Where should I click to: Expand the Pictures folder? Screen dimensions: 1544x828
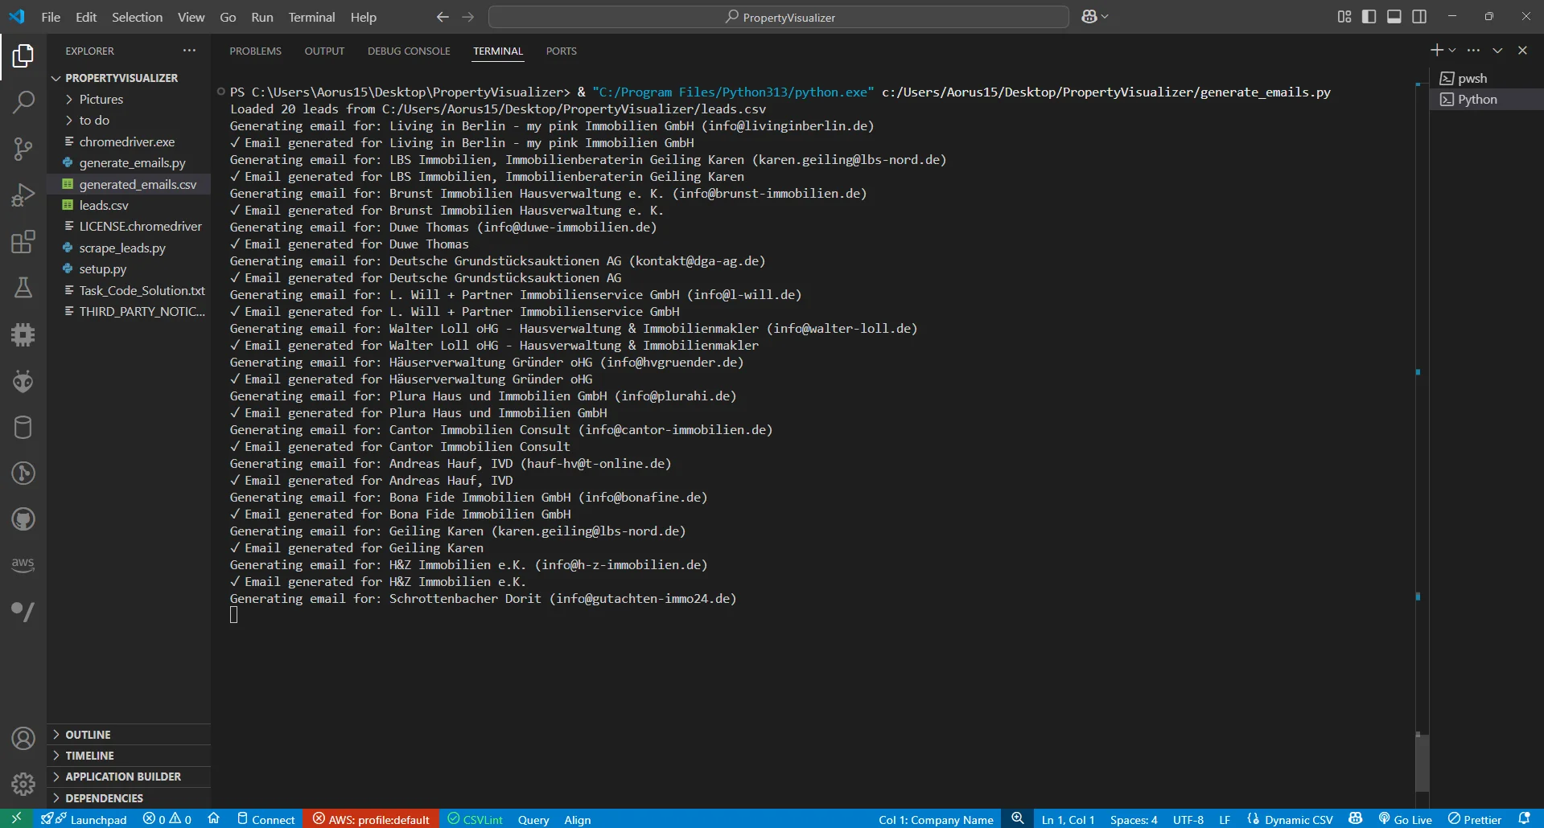click(101, 99)
